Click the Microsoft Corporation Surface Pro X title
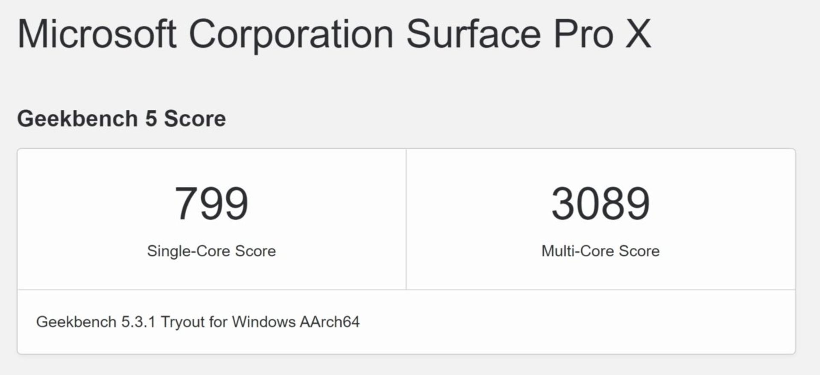This screenshot has width=820, height=375. click(334, 34)
